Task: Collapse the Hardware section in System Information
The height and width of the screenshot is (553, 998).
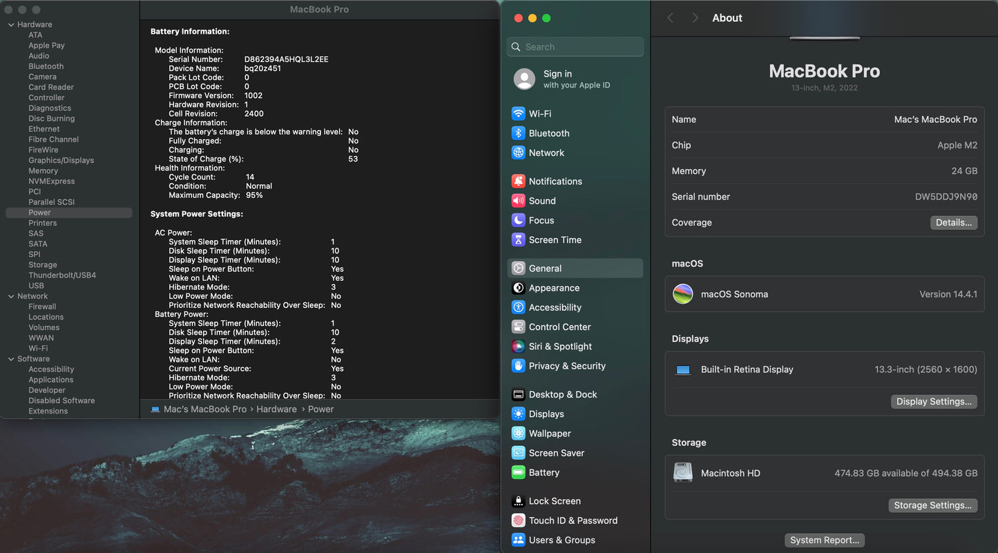Action: (x=11, y=25)
